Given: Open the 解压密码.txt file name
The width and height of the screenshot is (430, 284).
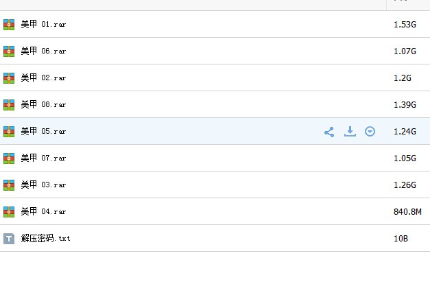Looking at the screenshot, I should click(x=45, y=238).
